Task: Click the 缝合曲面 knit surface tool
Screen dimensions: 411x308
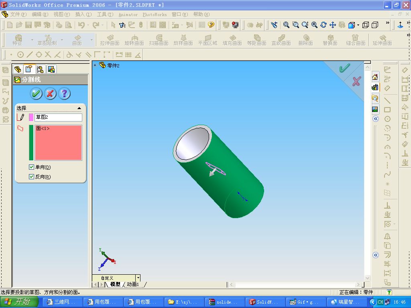Action: point(356,40)
